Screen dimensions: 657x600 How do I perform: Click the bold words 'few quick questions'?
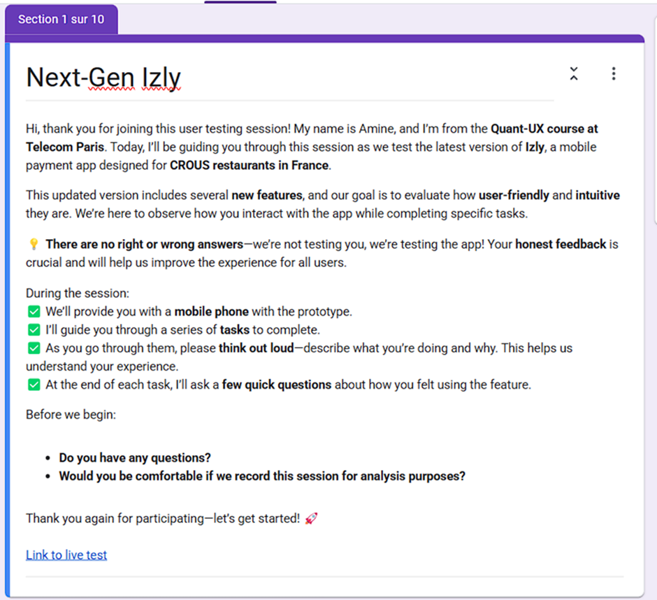[x=277, y=385]
